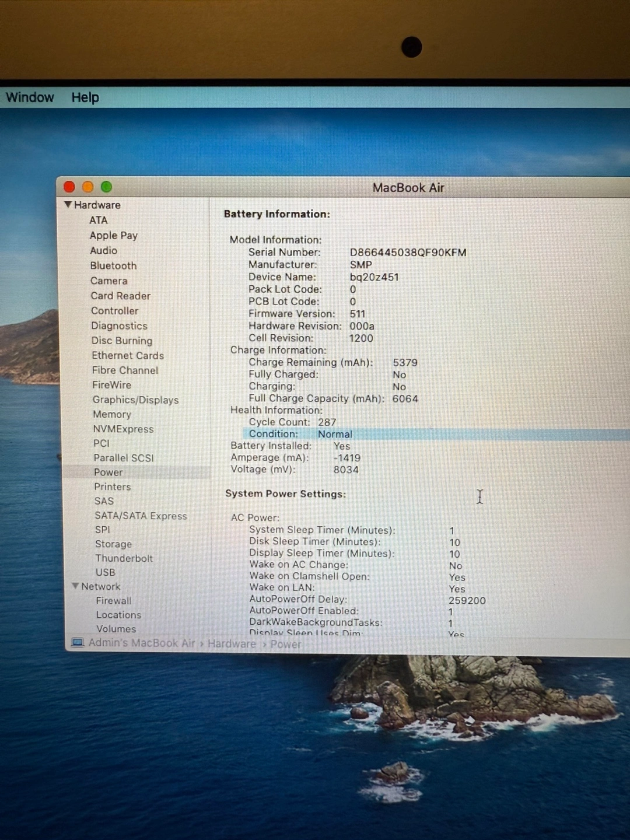Select Apple Pay in the sidebar

[x=114, y=236]
